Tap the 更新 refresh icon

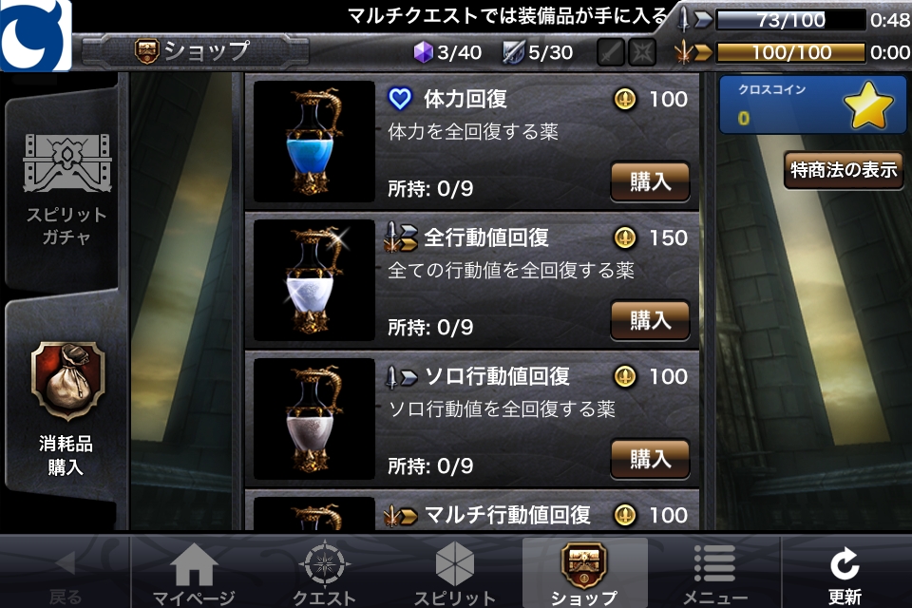(x=844, y=563)
